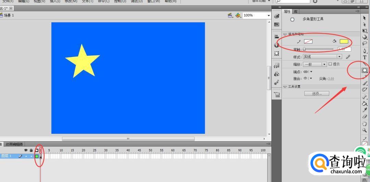Toggle show/hide all layers eye icon
The image size is (370, 182).
point(26,150)
